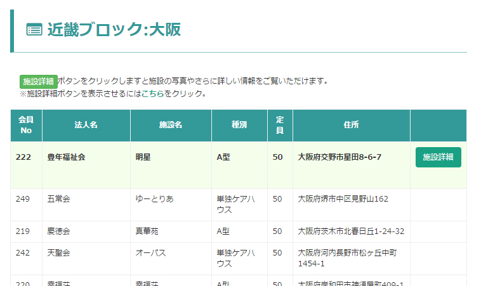The height and width of the screenshot is (286, 481).
Task: Click 単独ケアハウス type in ゆーとりあ row
Action: tap(235, 204)
